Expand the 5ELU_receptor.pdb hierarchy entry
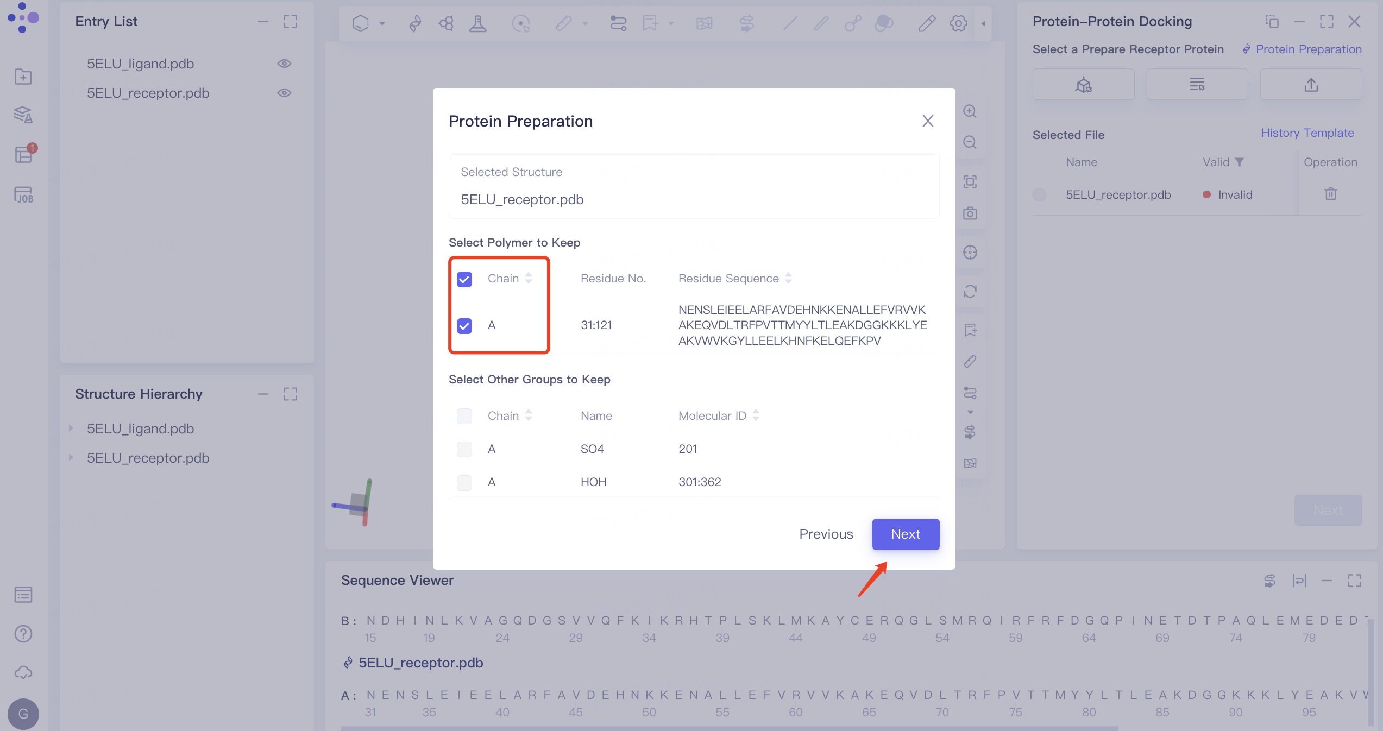1383x731 pixels. 72,458
